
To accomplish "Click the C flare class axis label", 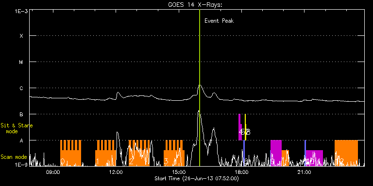I will click(21, 88).
